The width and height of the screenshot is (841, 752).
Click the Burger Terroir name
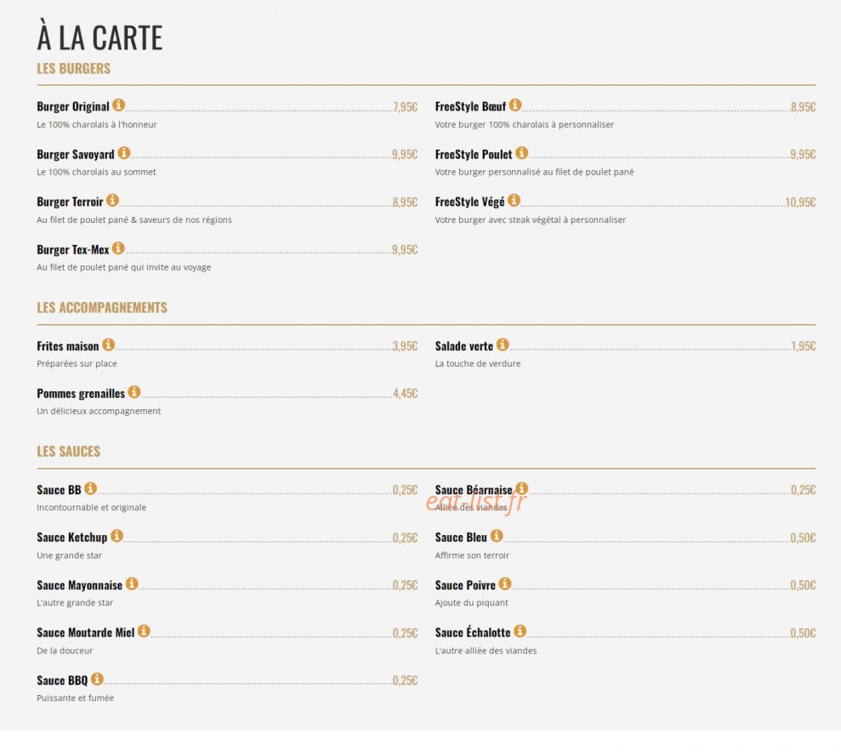(x=70, y=202)
